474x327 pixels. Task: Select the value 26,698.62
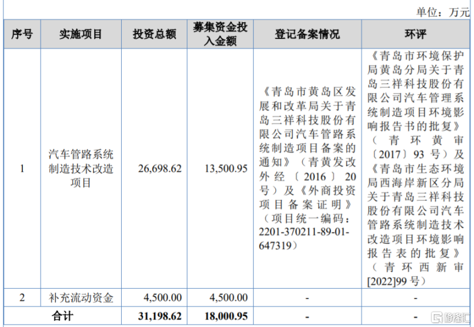[160, 168]
